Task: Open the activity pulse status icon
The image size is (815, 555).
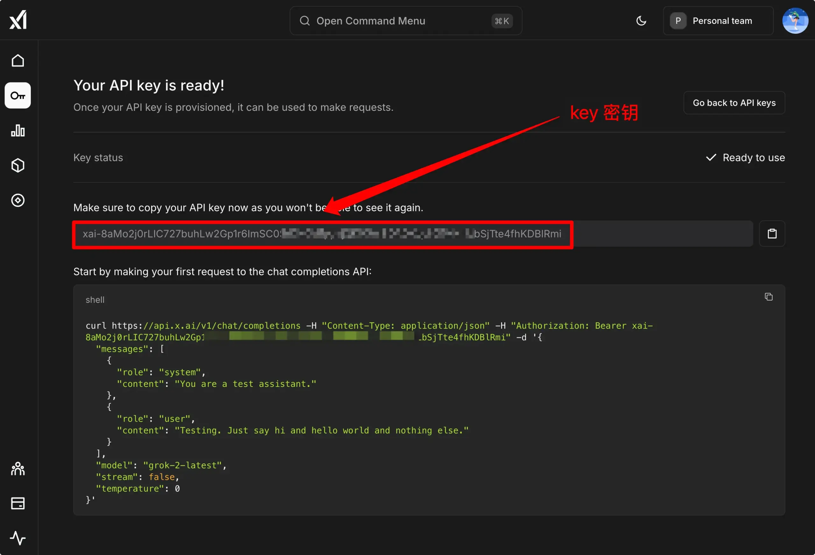Action: click(18, 538)
